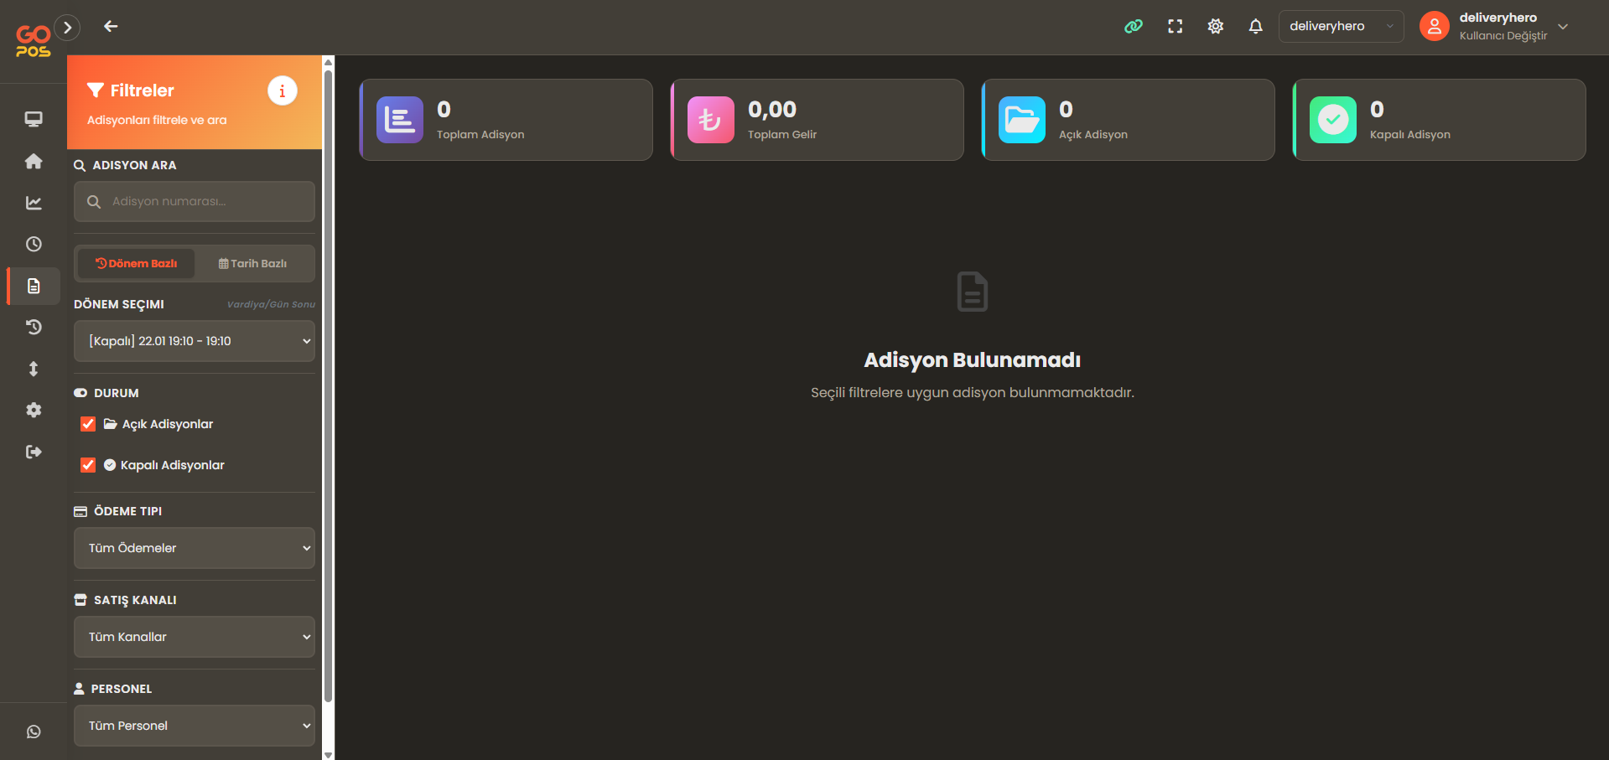Screen dimensions: 1609x760
Task: Click the DURUM section header
Action: [x=106, y=393]
